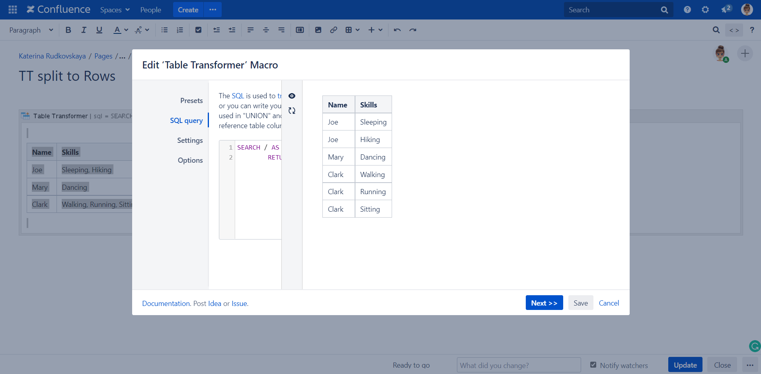This screenshot has width=761, height=374.
Task: Open the Documentation link
Action: (x=166, y=304)
